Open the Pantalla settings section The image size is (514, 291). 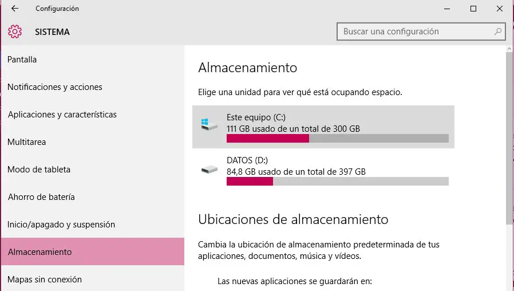click(x=22, y=60)
